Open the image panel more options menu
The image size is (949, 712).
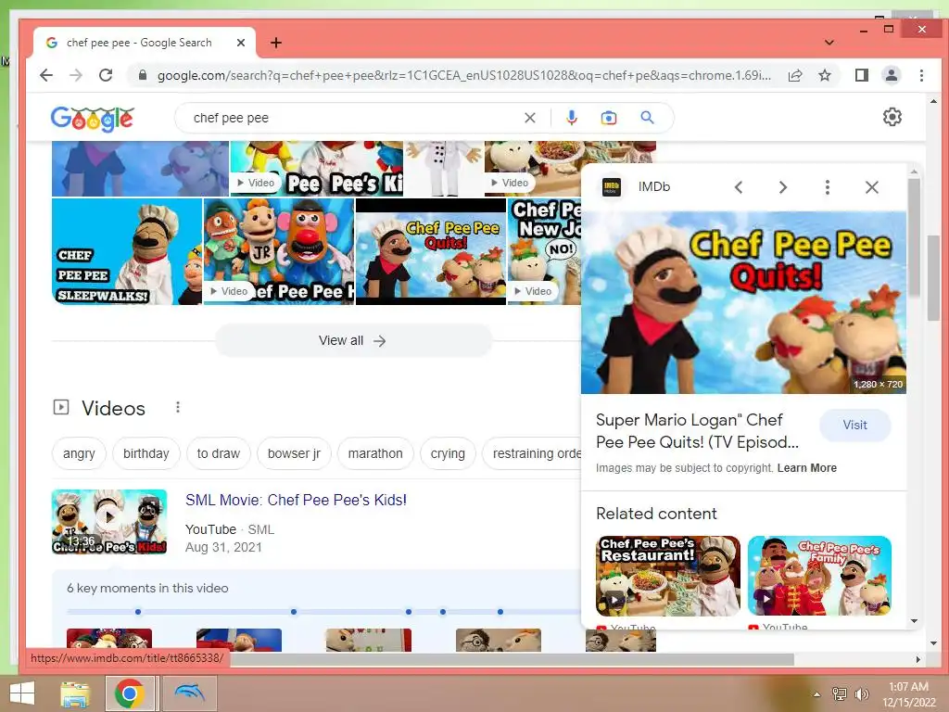827,187
